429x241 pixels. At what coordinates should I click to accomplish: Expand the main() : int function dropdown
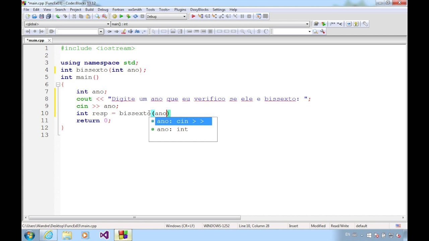(x=307, y=24)
